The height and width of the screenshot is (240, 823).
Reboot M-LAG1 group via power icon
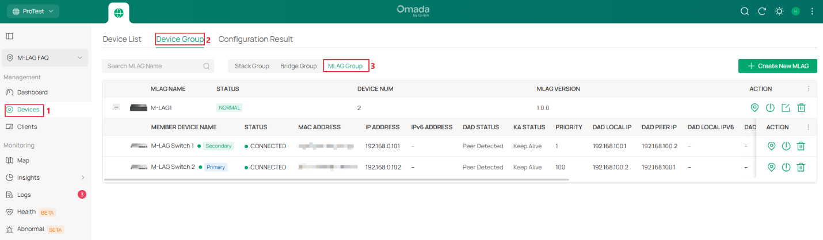[x=770, y=107]
